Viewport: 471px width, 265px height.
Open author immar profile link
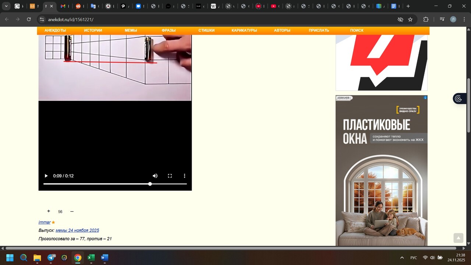(45, 222)
